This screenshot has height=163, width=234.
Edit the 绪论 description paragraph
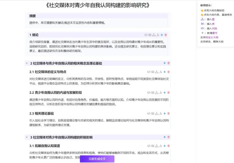click(x=98, y=46)
